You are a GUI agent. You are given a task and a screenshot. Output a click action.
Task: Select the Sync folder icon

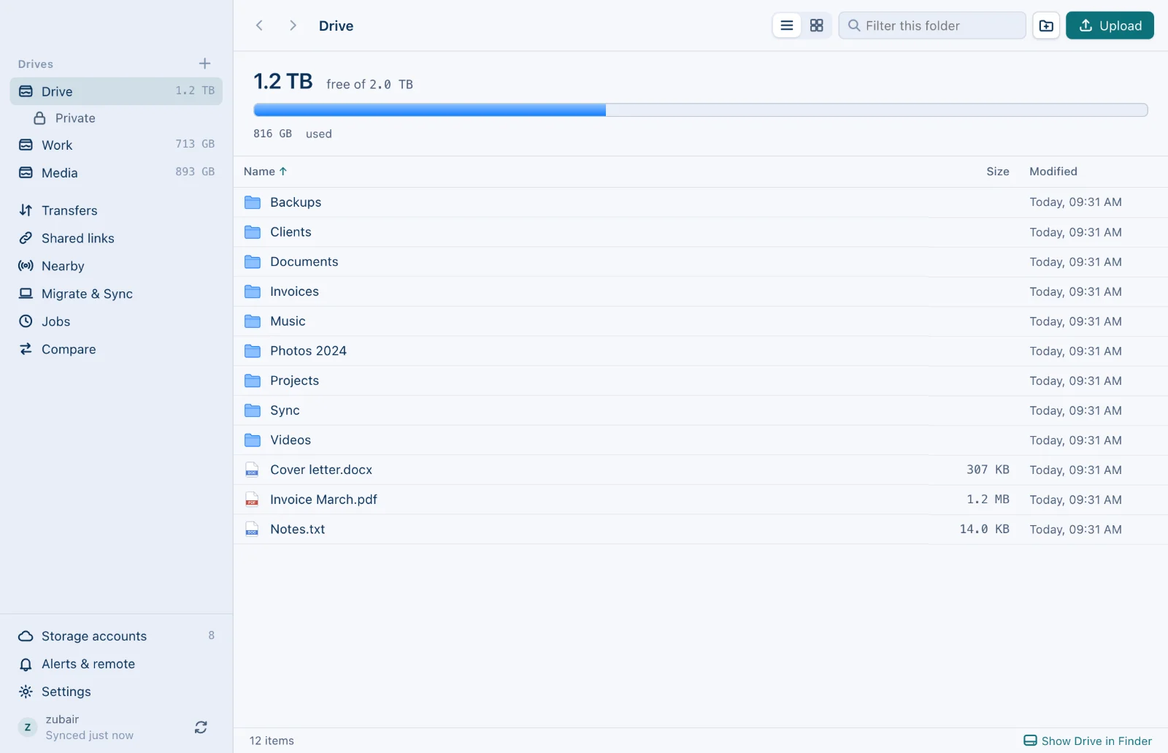(x=253, y=410)
